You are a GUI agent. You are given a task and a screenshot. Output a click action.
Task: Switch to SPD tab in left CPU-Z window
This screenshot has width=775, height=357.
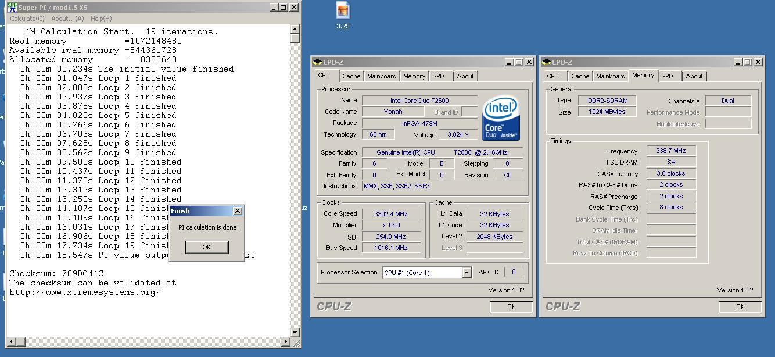[439, 76]
